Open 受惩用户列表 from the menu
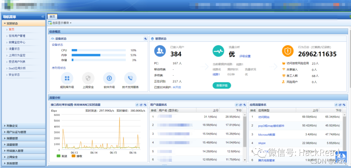The width and height of the screenshot is (351, 168). [17, 62]
